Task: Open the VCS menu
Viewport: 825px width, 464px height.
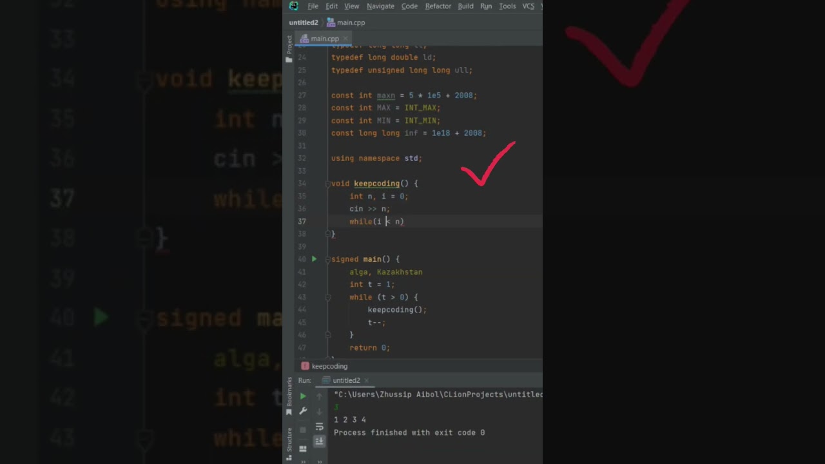Action: click(528, 6)
